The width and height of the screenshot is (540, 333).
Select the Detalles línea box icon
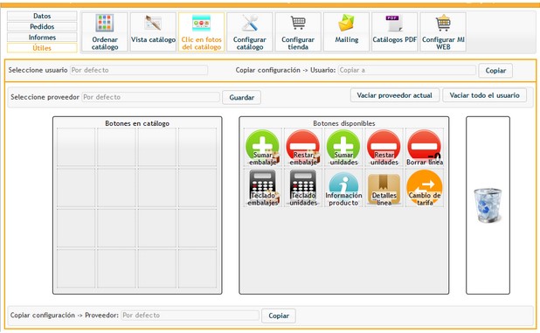click(x=384, y=188)
